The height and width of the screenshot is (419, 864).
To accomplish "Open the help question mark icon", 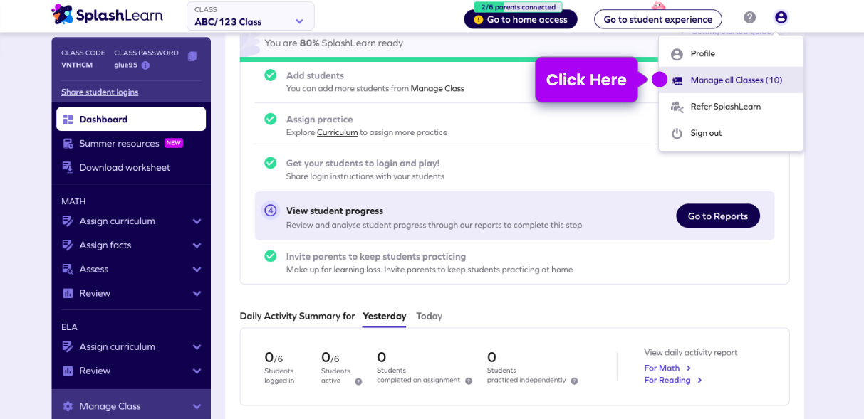I will (x=749, y=18).
